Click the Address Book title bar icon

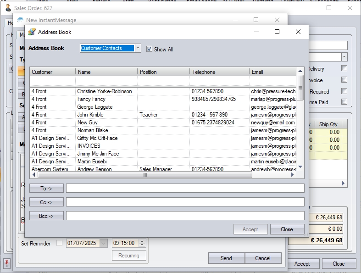coord(32,32)
